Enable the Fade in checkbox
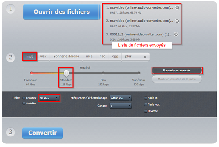Viewport: 219px width, 147px height. 145,98
